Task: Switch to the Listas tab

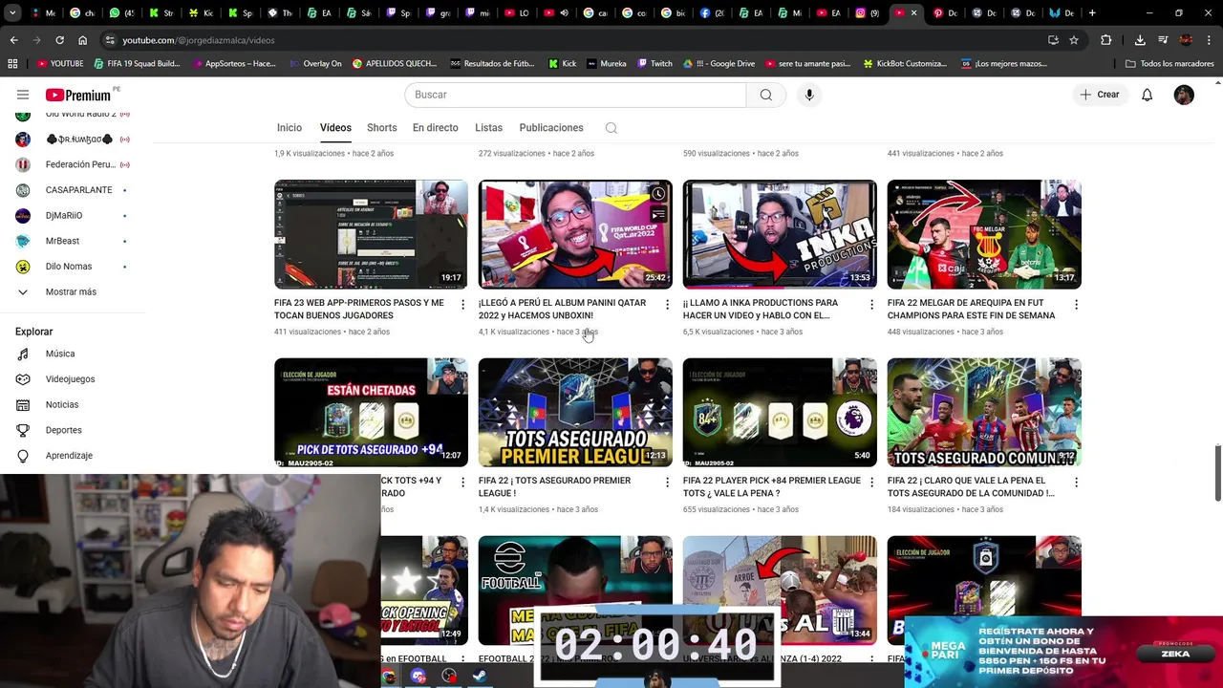Action: tap(488, 128)
